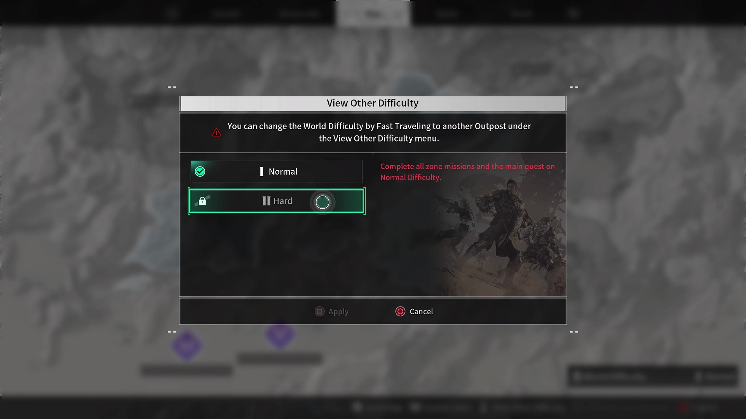The height and width of the screenshot is (419, 746).
Task: Click the Hard difficulty progress indicator
Action: (x=322, y=201)
